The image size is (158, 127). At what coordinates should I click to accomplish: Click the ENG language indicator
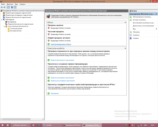tap(145, 125)
